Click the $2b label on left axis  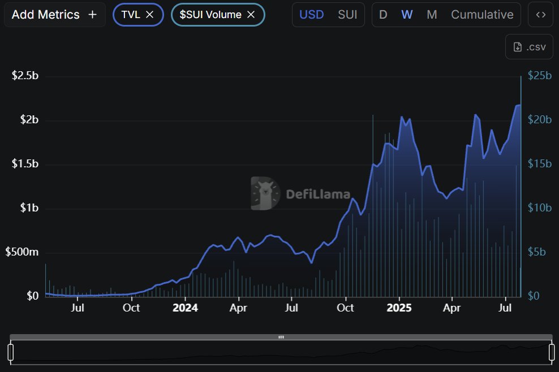(29, 120)
